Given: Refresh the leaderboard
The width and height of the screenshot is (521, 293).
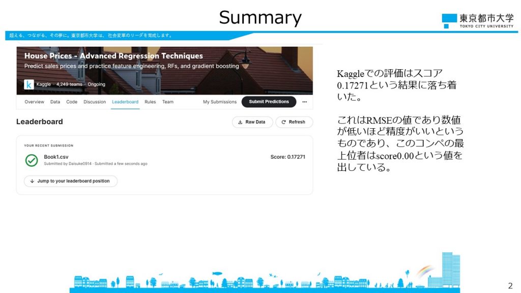Looking at the screenshot, I should tap(294, 122).
